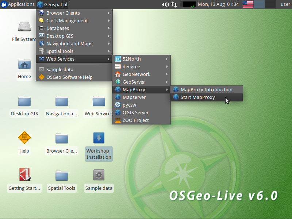Open the Navigation a... desktop folder
The height and width of the screenshot is (219, 292).
pyautogui.click(x=62, y=101)
